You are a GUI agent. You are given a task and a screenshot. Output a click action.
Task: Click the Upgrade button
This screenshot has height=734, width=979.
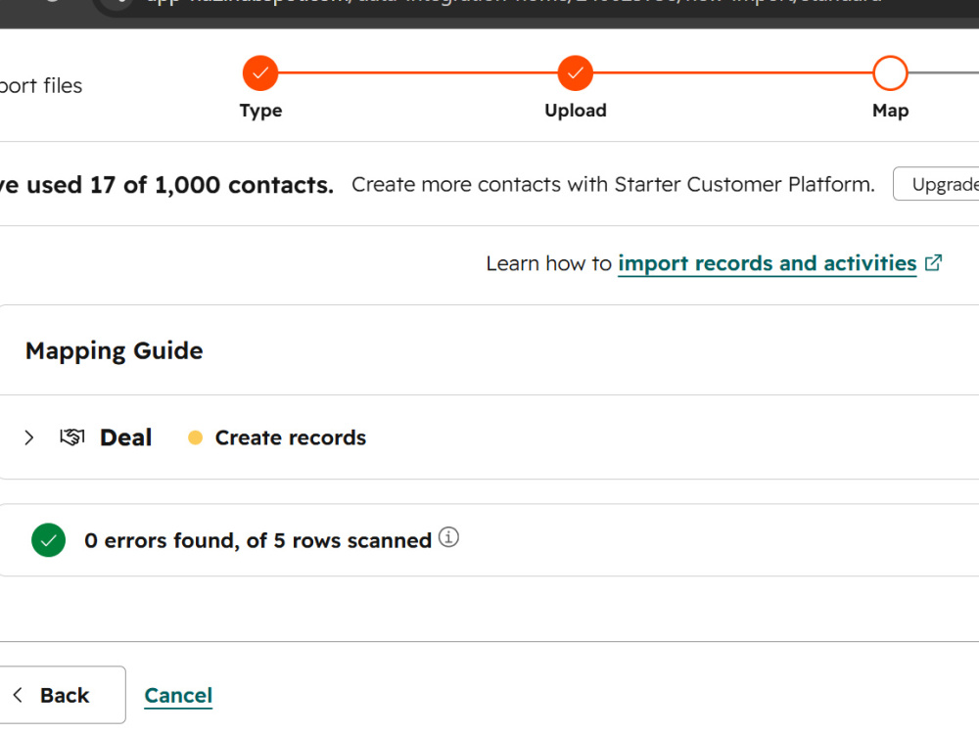(x=936, y=184)
